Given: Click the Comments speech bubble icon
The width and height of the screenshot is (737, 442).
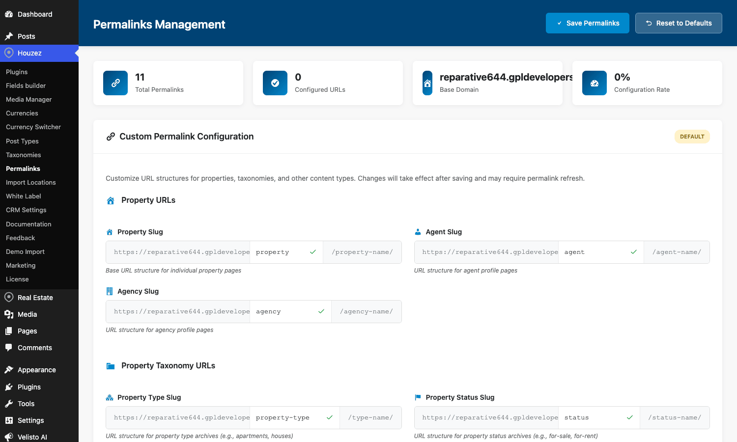Looking at the screenshot, I should pyautogui.click(x=9, y=348).
